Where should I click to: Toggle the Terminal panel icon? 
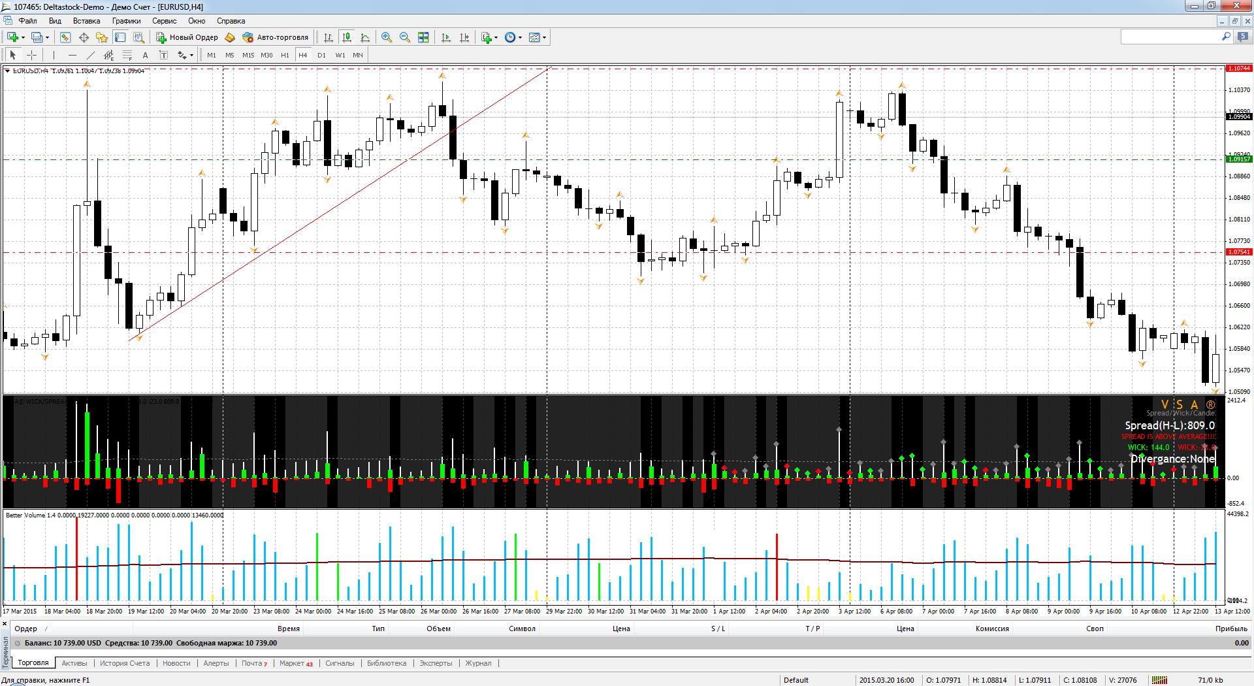[x=120, y=37]
